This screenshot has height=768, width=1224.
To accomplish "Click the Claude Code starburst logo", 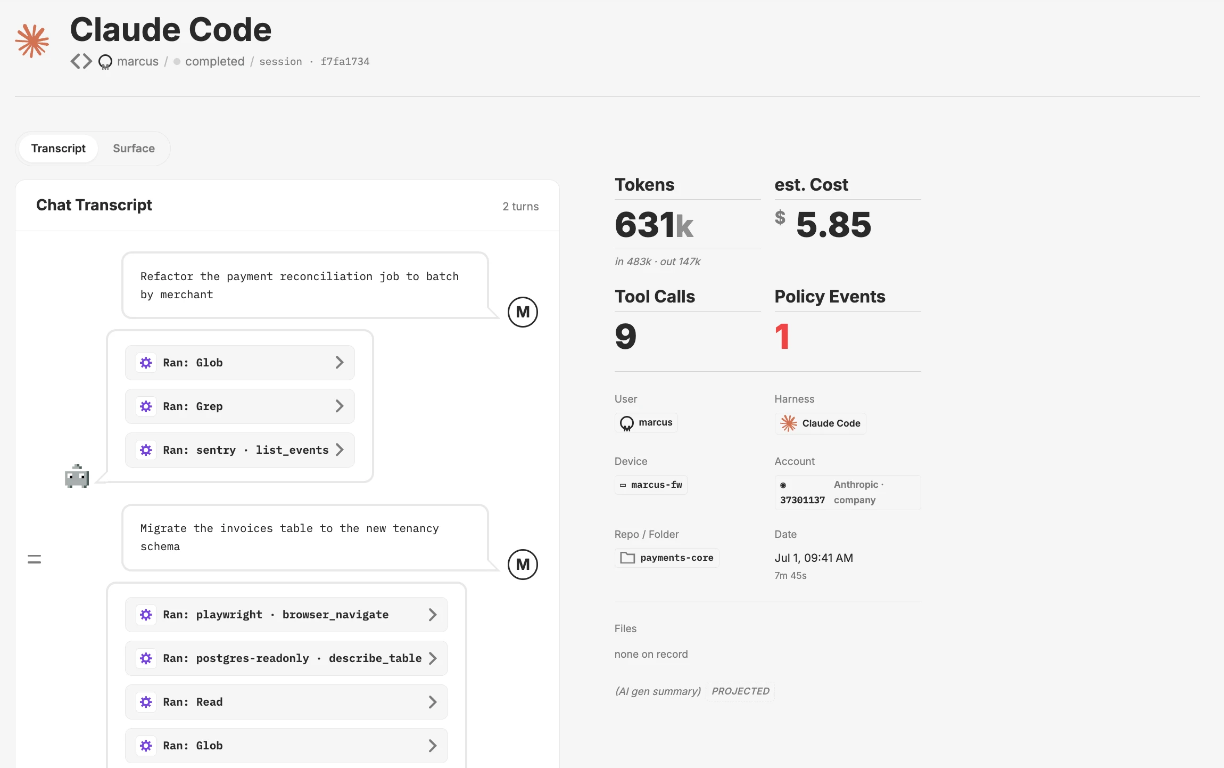I will (x=32, y=40).
